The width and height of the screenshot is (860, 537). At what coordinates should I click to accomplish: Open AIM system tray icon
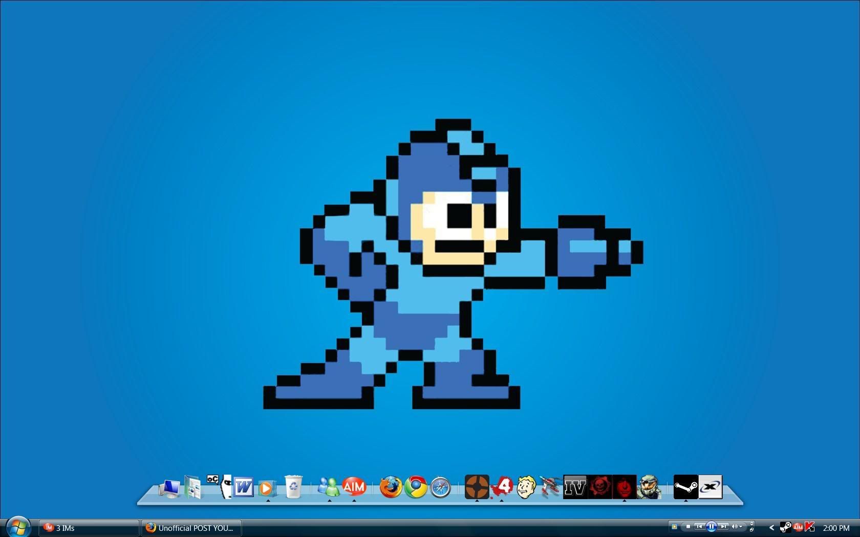point(798,527)
